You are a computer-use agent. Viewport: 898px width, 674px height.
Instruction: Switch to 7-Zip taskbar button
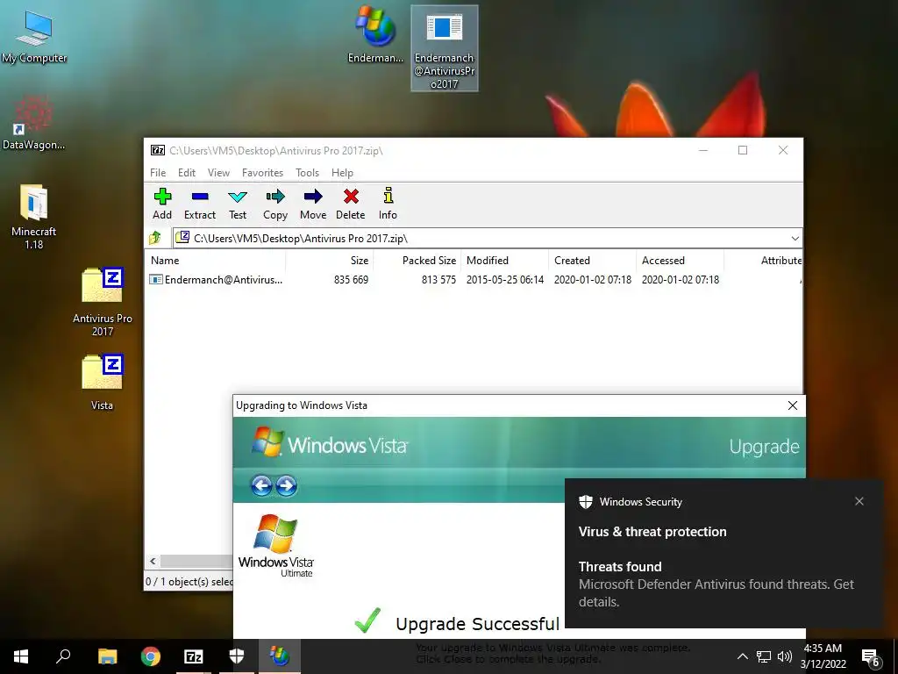pyautogui.click(x=194, y=656)
